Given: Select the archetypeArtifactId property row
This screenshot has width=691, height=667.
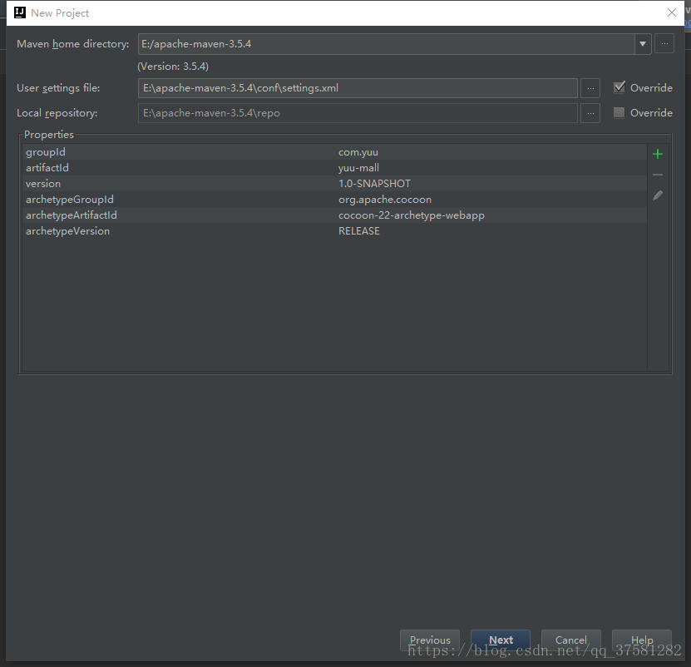Looking at the screenshot, I should (334, 215).
